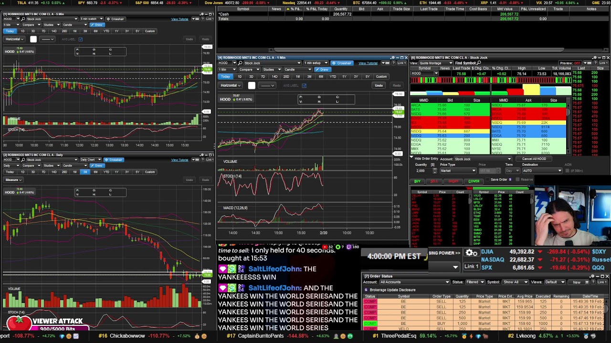The height and width of the screenshot is (343, 611).
Task: Click symbol search magnifier in 5 Min chart
Action: tap(23, 19)
